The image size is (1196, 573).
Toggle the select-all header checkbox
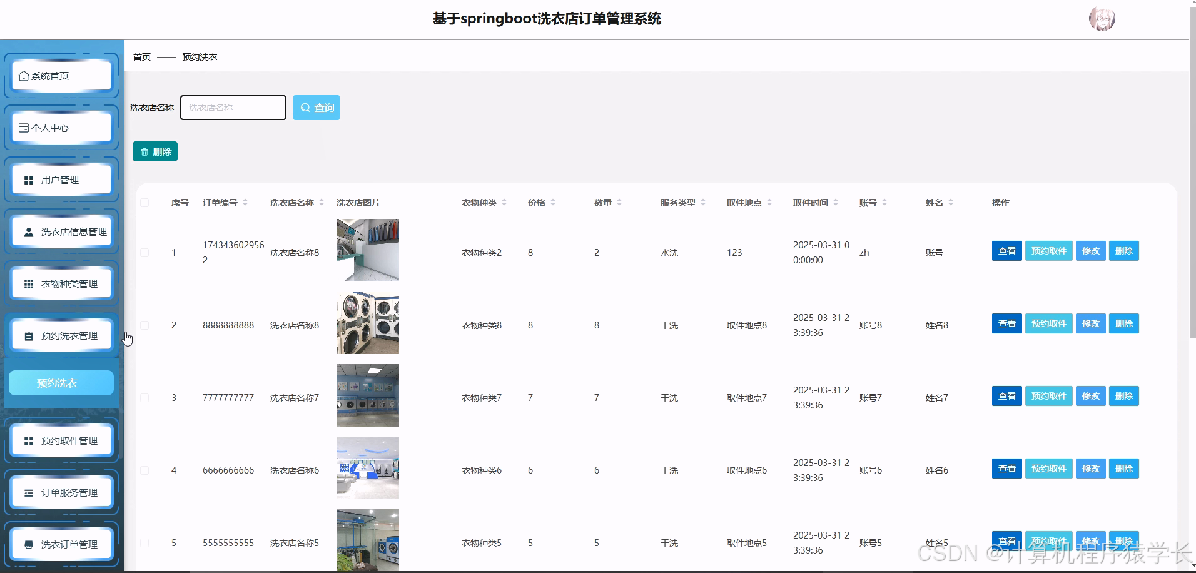click(x=144, y=203)
